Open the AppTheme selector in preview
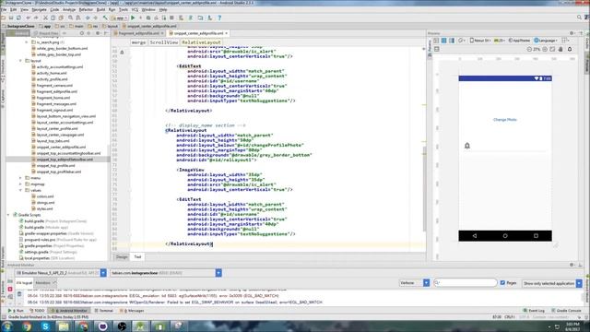 (x=519, y=41)
